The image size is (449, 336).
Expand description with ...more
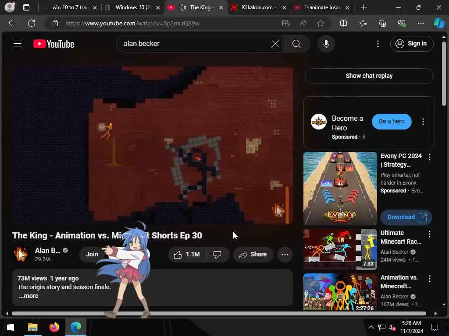click(29, 296)
